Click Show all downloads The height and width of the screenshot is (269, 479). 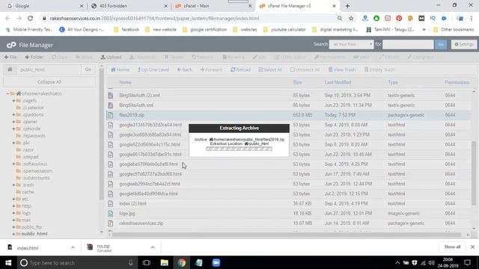[x=452, y=247]
